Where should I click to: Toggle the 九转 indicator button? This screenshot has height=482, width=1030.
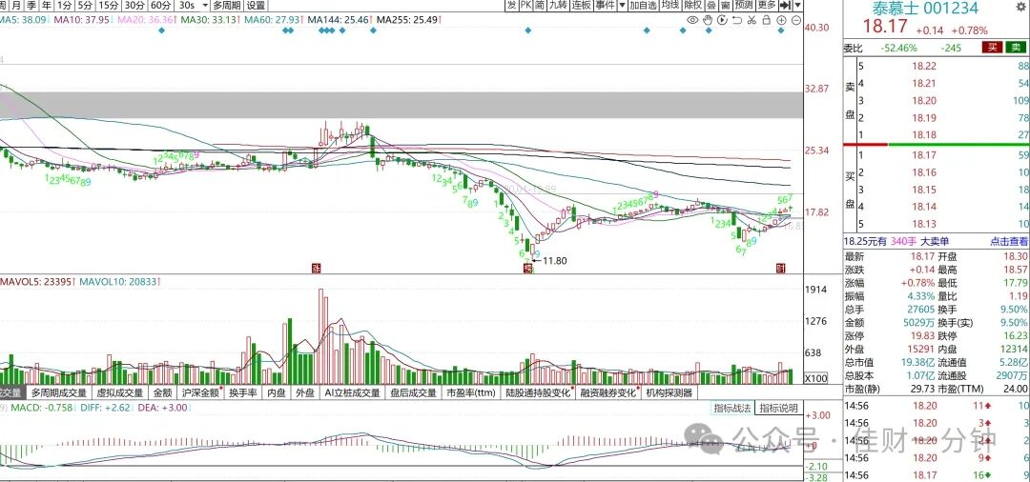558,6
